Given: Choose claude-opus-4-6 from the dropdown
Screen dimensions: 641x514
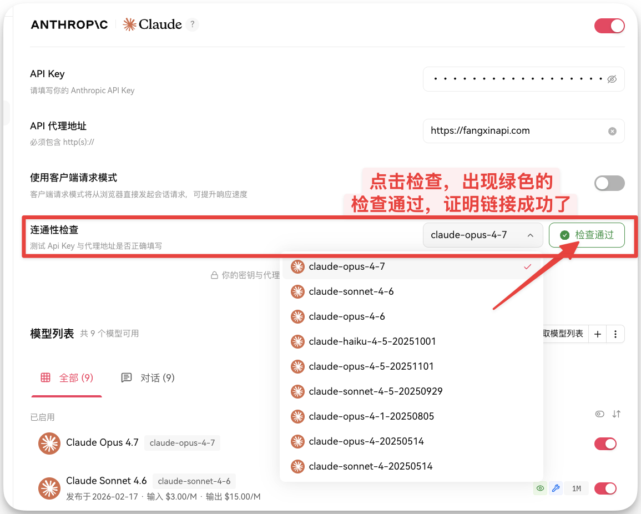Looking at the screenshot, I should pos(411,316).
